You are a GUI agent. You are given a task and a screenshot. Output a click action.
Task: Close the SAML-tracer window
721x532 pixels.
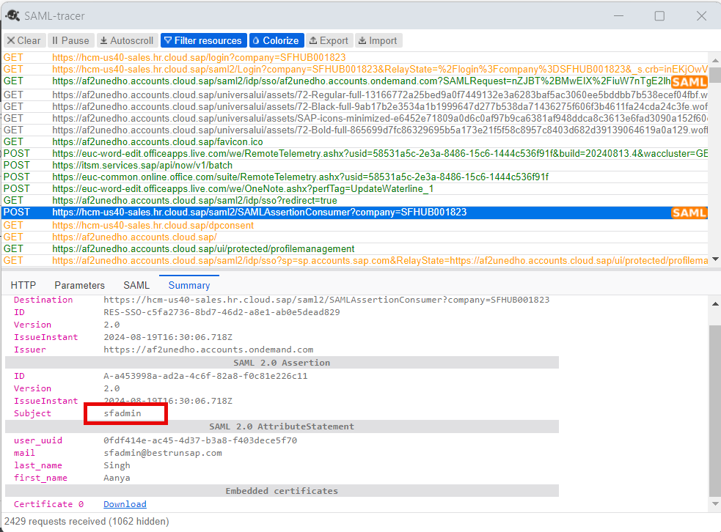(701, 16)
